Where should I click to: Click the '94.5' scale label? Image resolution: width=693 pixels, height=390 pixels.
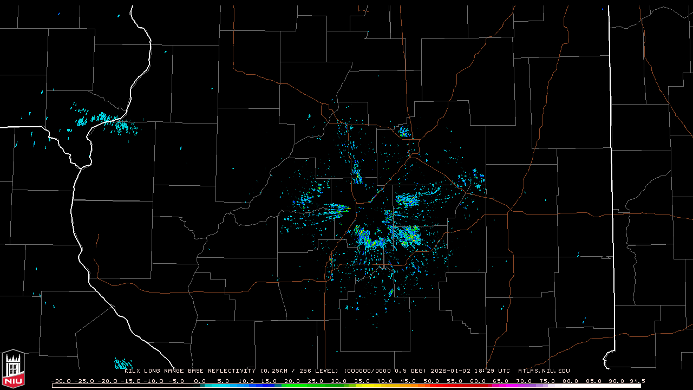coord(637,381)
